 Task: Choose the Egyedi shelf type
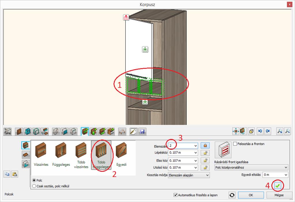click(x=121, y=155)
